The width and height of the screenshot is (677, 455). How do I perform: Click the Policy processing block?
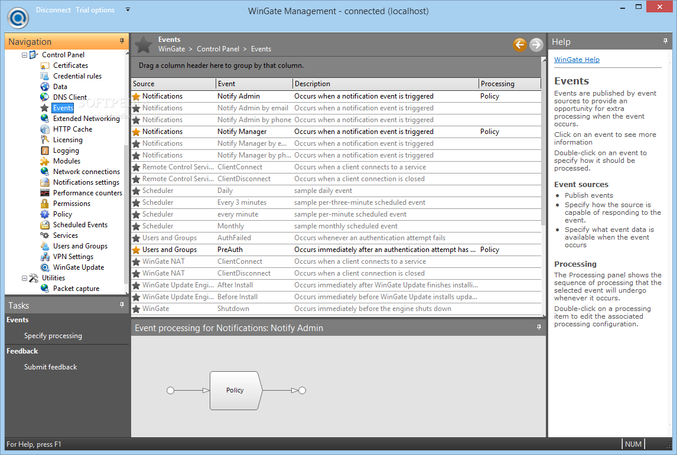(x=236, y=390)
